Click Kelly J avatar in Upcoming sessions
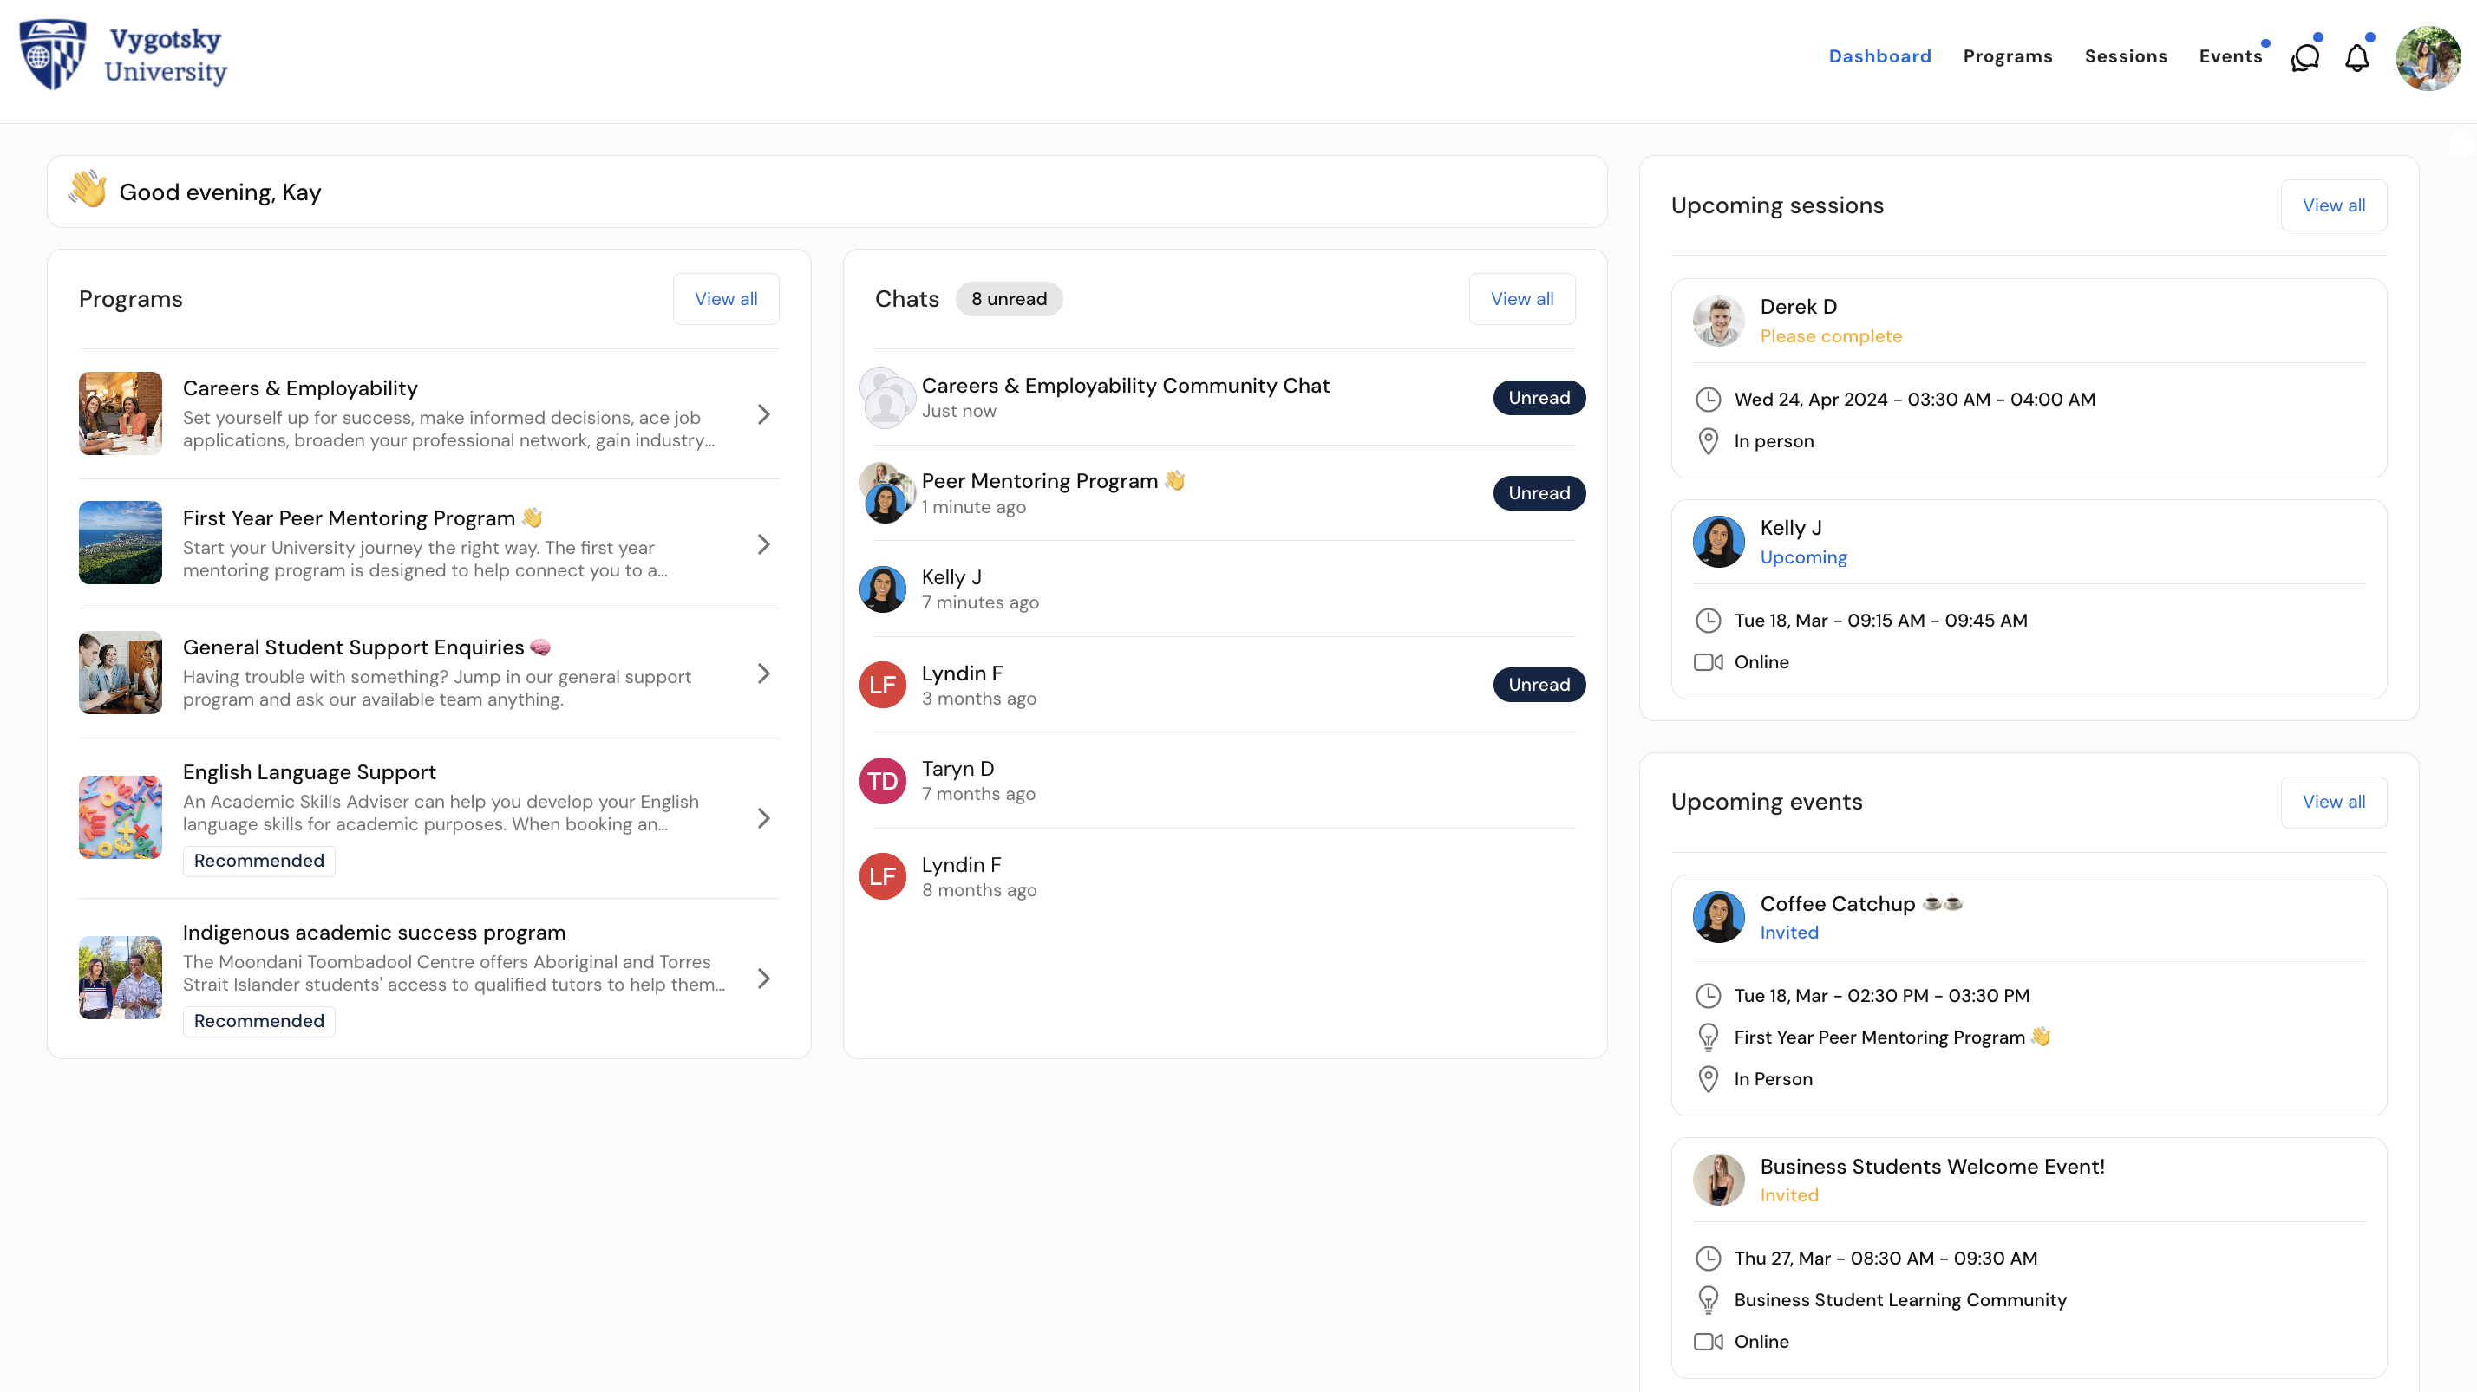This screenshot has width=2477, height=1392. [1718, 542]
